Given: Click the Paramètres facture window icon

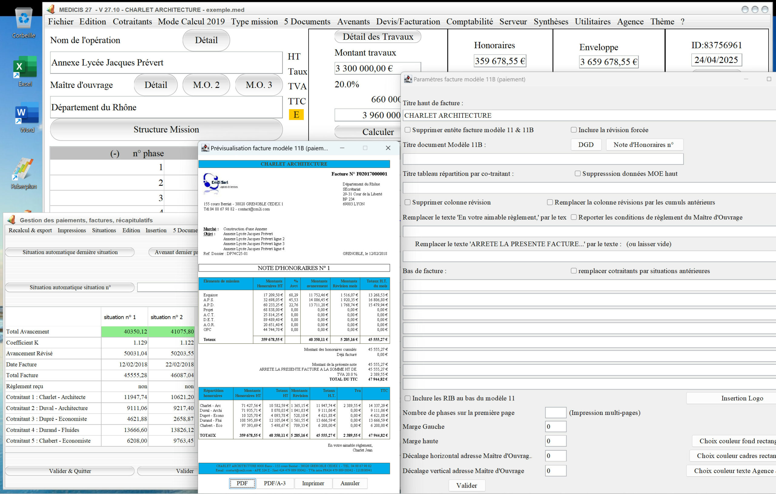Looking at the screenshot, I should pyautogui.click(x=408, y=79).
